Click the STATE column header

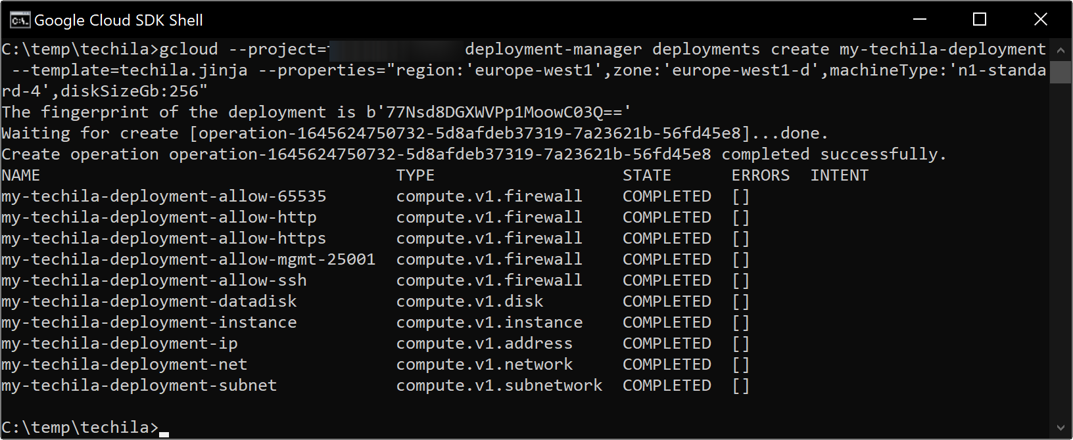click(647, 175)
